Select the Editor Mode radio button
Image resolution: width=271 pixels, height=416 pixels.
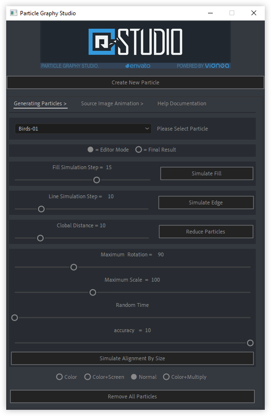[90, 150]
